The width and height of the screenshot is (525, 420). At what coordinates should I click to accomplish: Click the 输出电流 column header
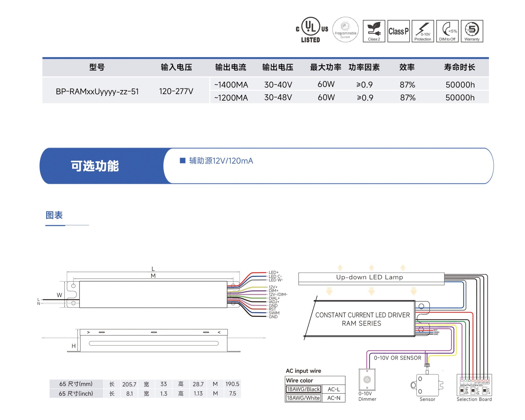231,67
